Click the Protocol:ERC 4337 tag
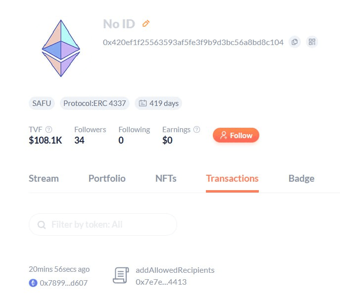The image size is (340, 301). pyautogui.click(x=95, y=103)
